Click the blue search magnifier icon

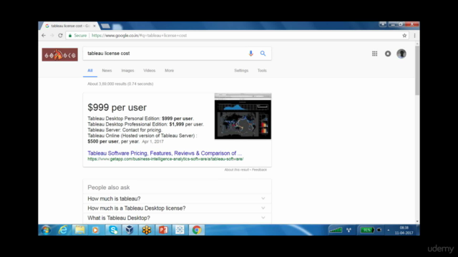[263, 54]
